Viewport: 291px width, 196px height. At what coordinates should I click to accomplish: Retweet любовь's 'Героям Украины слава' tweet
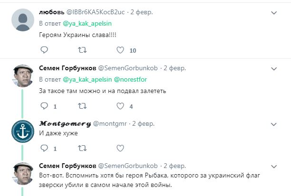pyautogui.click(x=82, y=50)
